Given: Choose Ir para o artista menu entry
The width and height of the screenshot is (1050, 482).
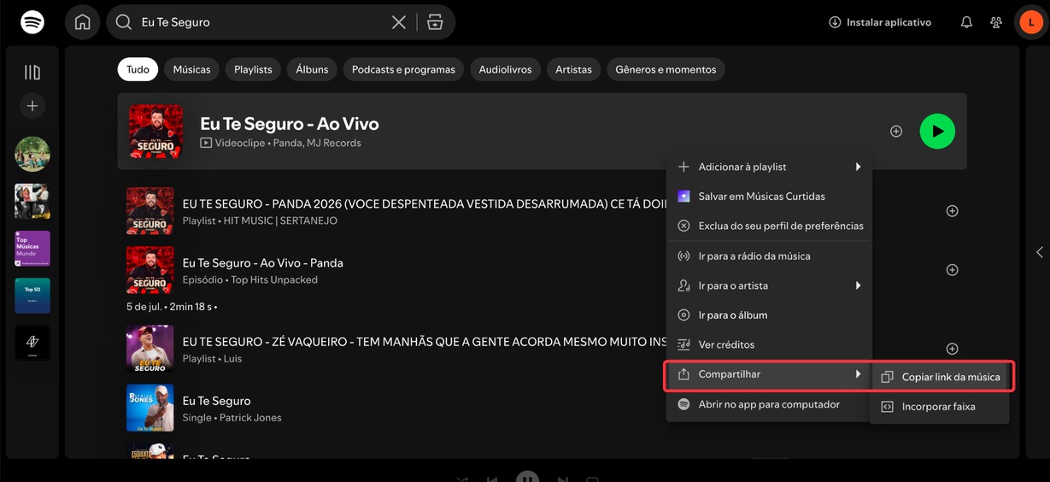Looking at the screenshot, I should [x=769, y=285].
